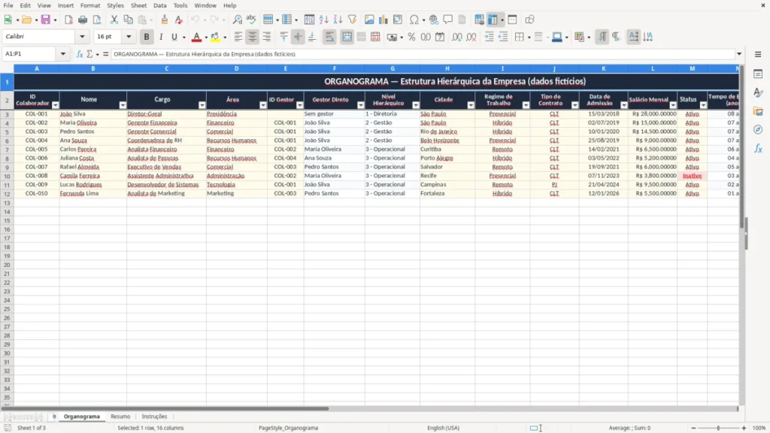Click the AutoFilter funnel icon
The image size is (770, 433).
(x=352, y=20)
